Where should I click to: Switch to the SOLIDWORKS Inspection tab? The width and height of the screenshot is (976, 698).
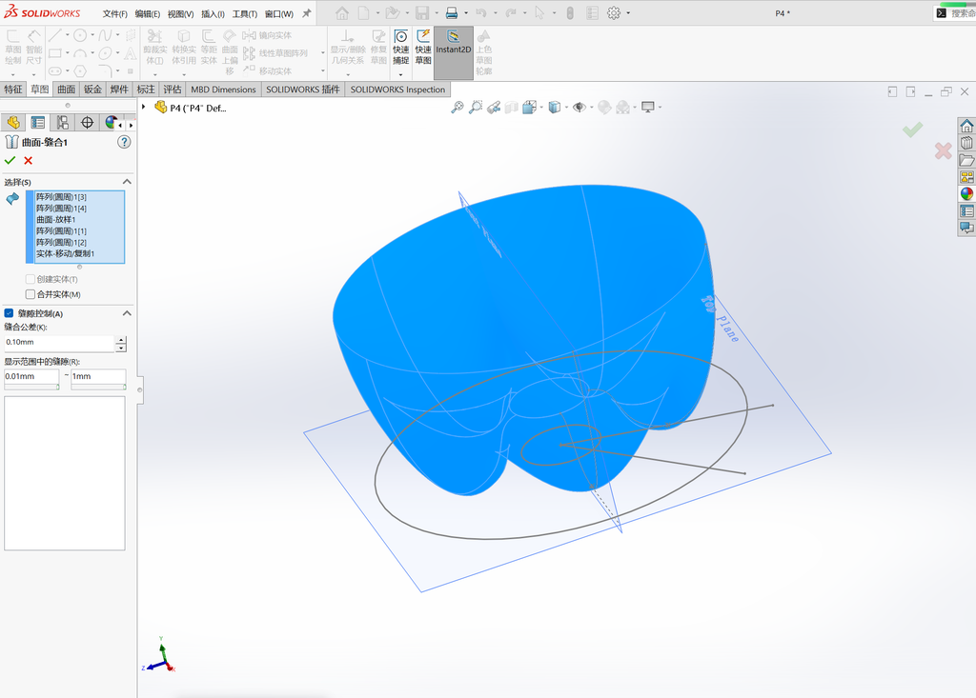(397, 90)
